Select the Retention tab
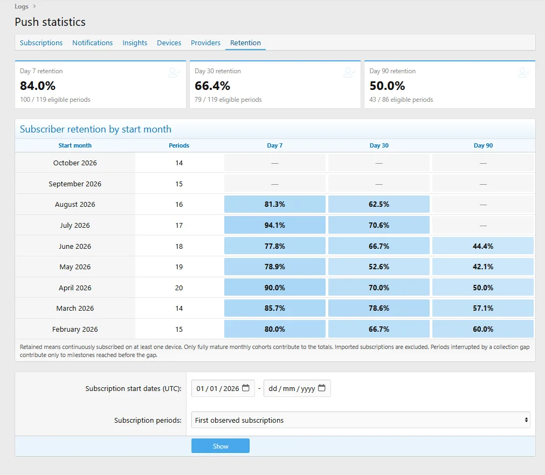Viewport: 545px width, 475px height. pyautogui.click(x=245, y=43)
